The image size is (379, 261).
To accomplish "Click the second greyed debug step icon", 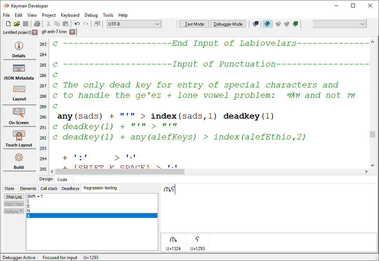I will (287, 24).
